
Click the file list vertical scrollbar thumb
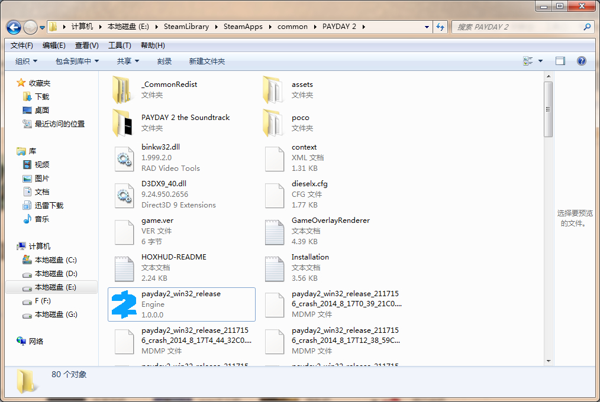coord(549,109)
